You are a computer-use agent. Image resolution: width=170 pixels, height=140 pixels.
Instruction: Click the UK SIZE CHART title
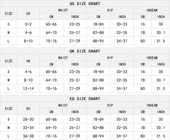click(85, 51)
